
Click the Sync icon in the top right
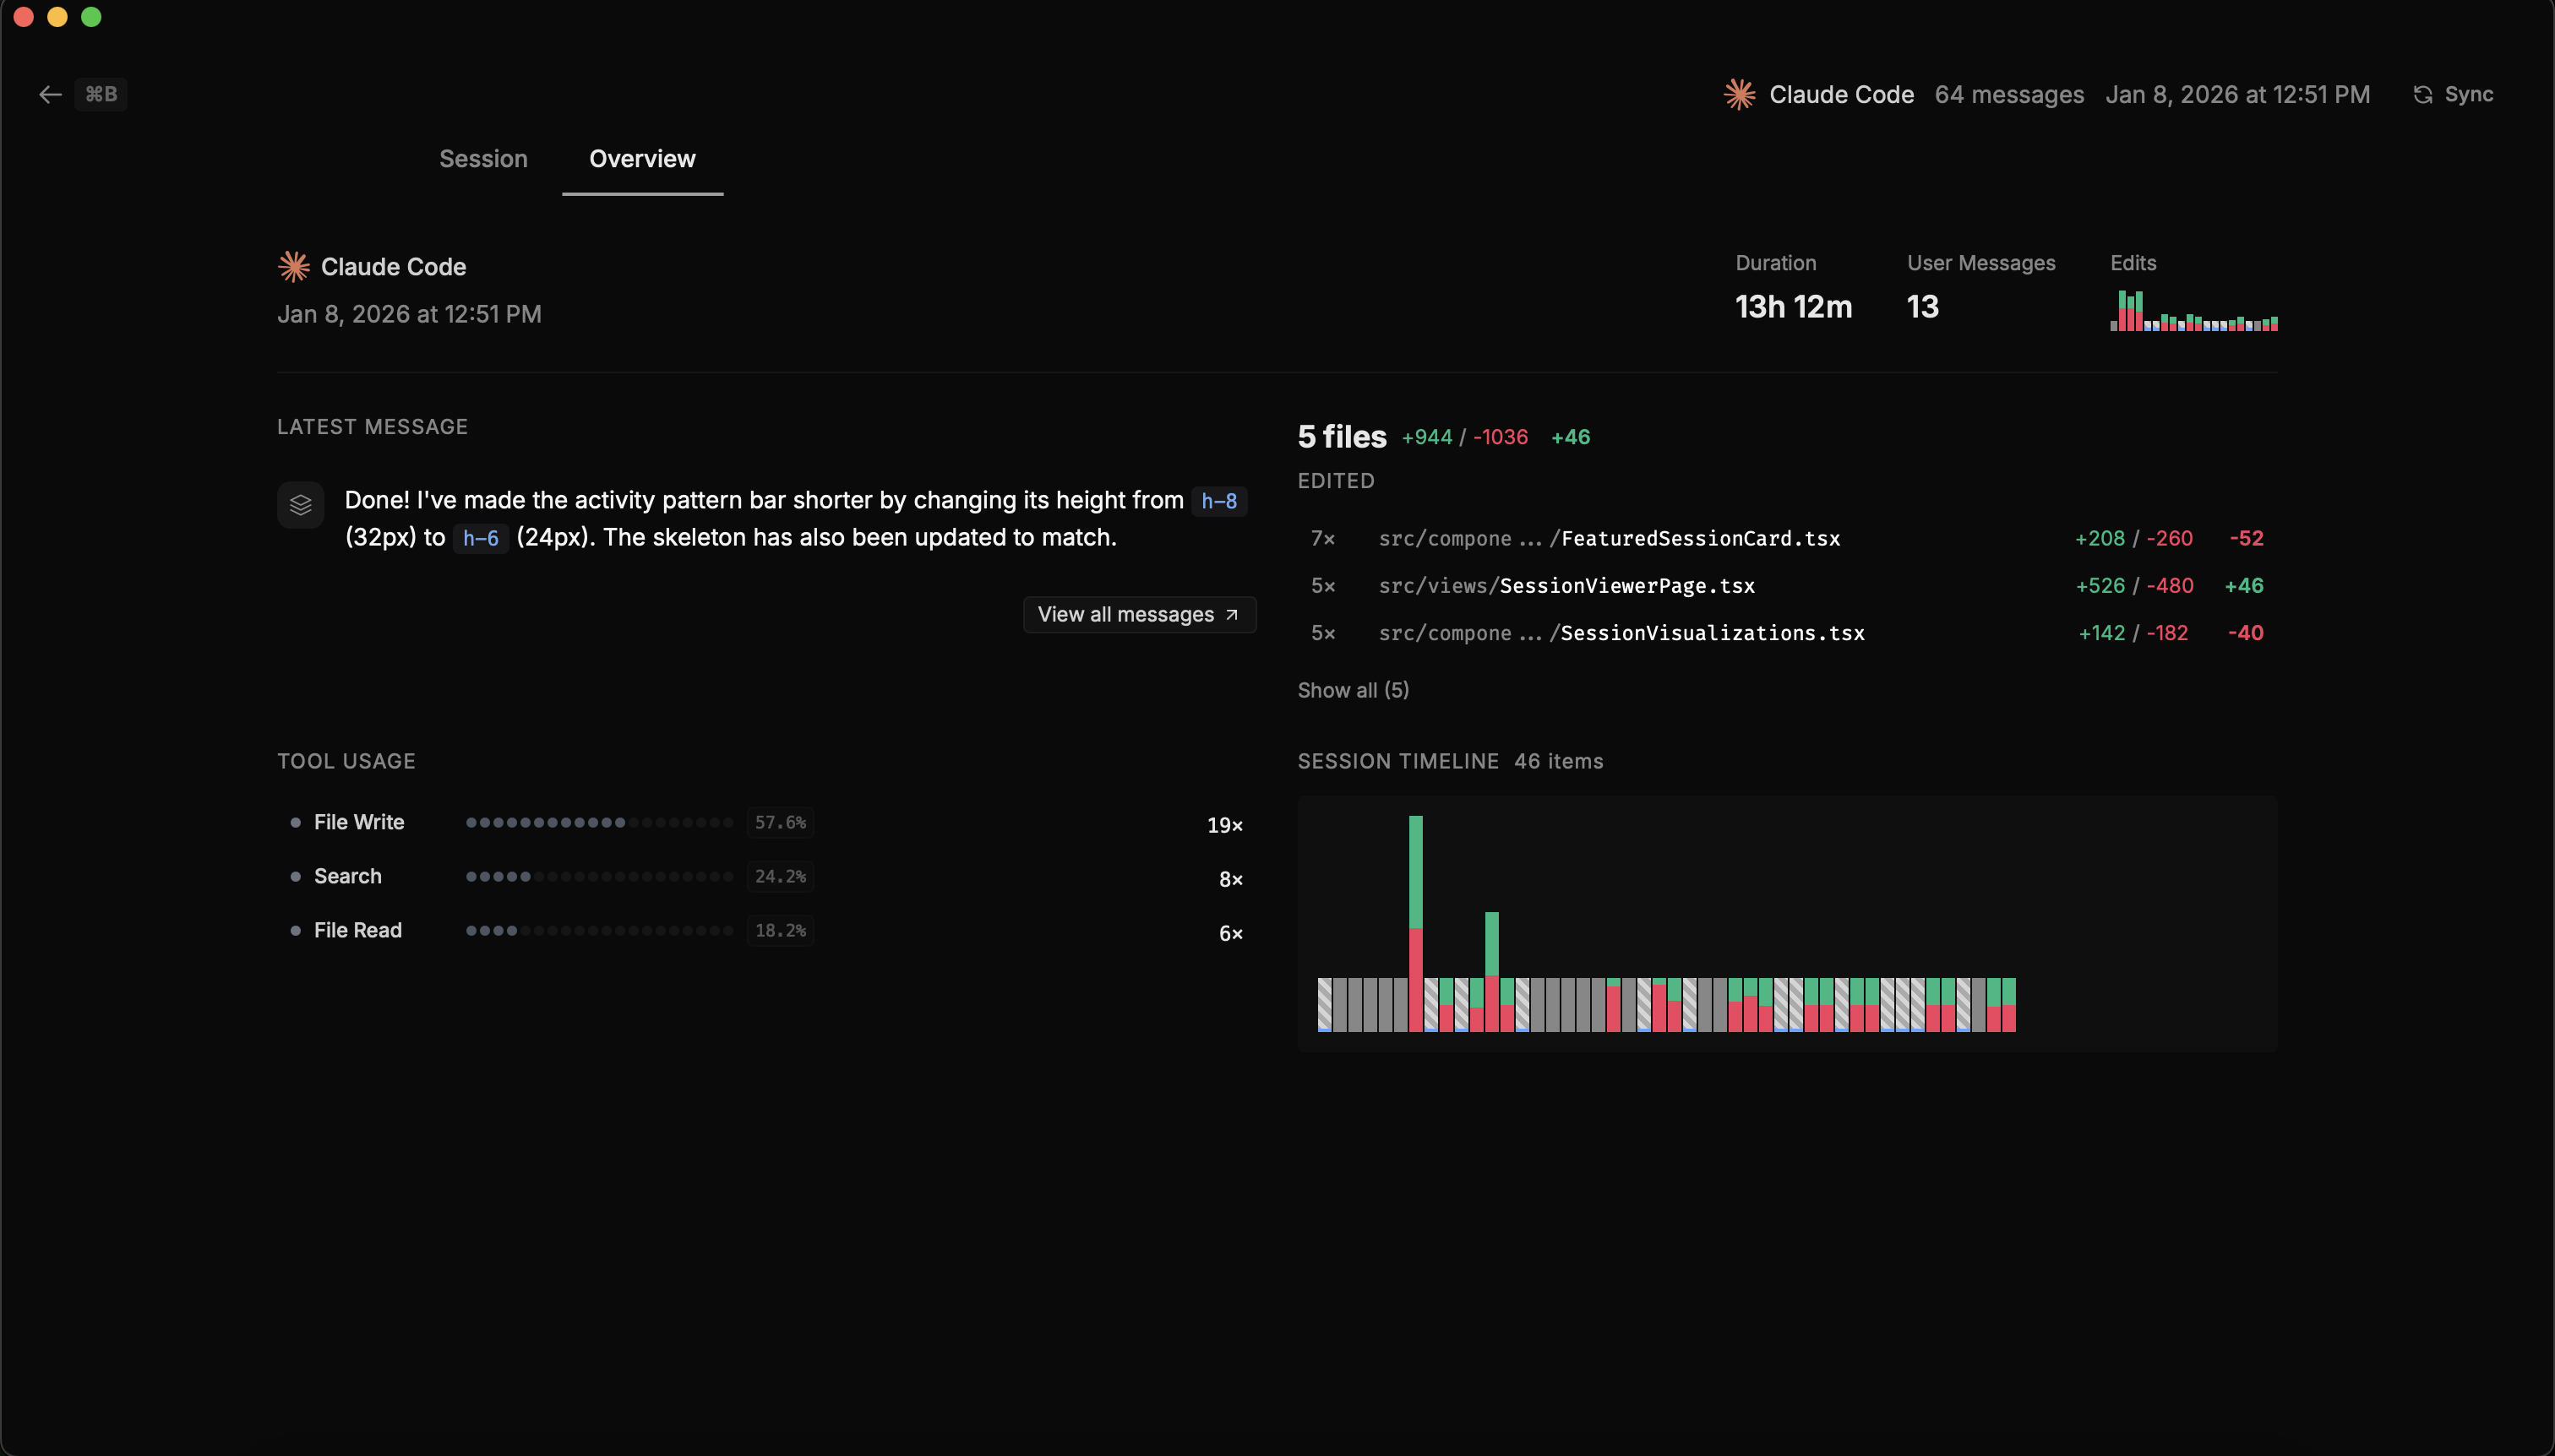pos(2423,94)
